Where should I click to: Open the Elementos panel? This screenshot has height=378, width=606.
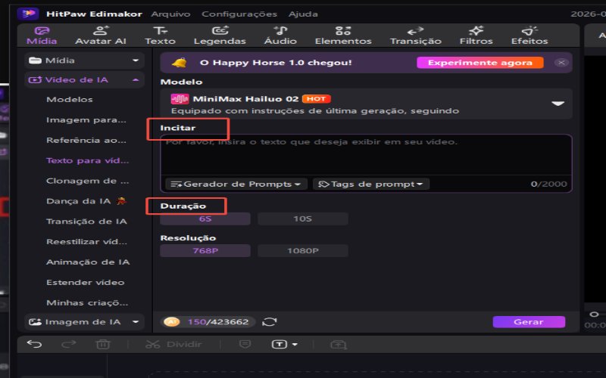pos(343,36)
